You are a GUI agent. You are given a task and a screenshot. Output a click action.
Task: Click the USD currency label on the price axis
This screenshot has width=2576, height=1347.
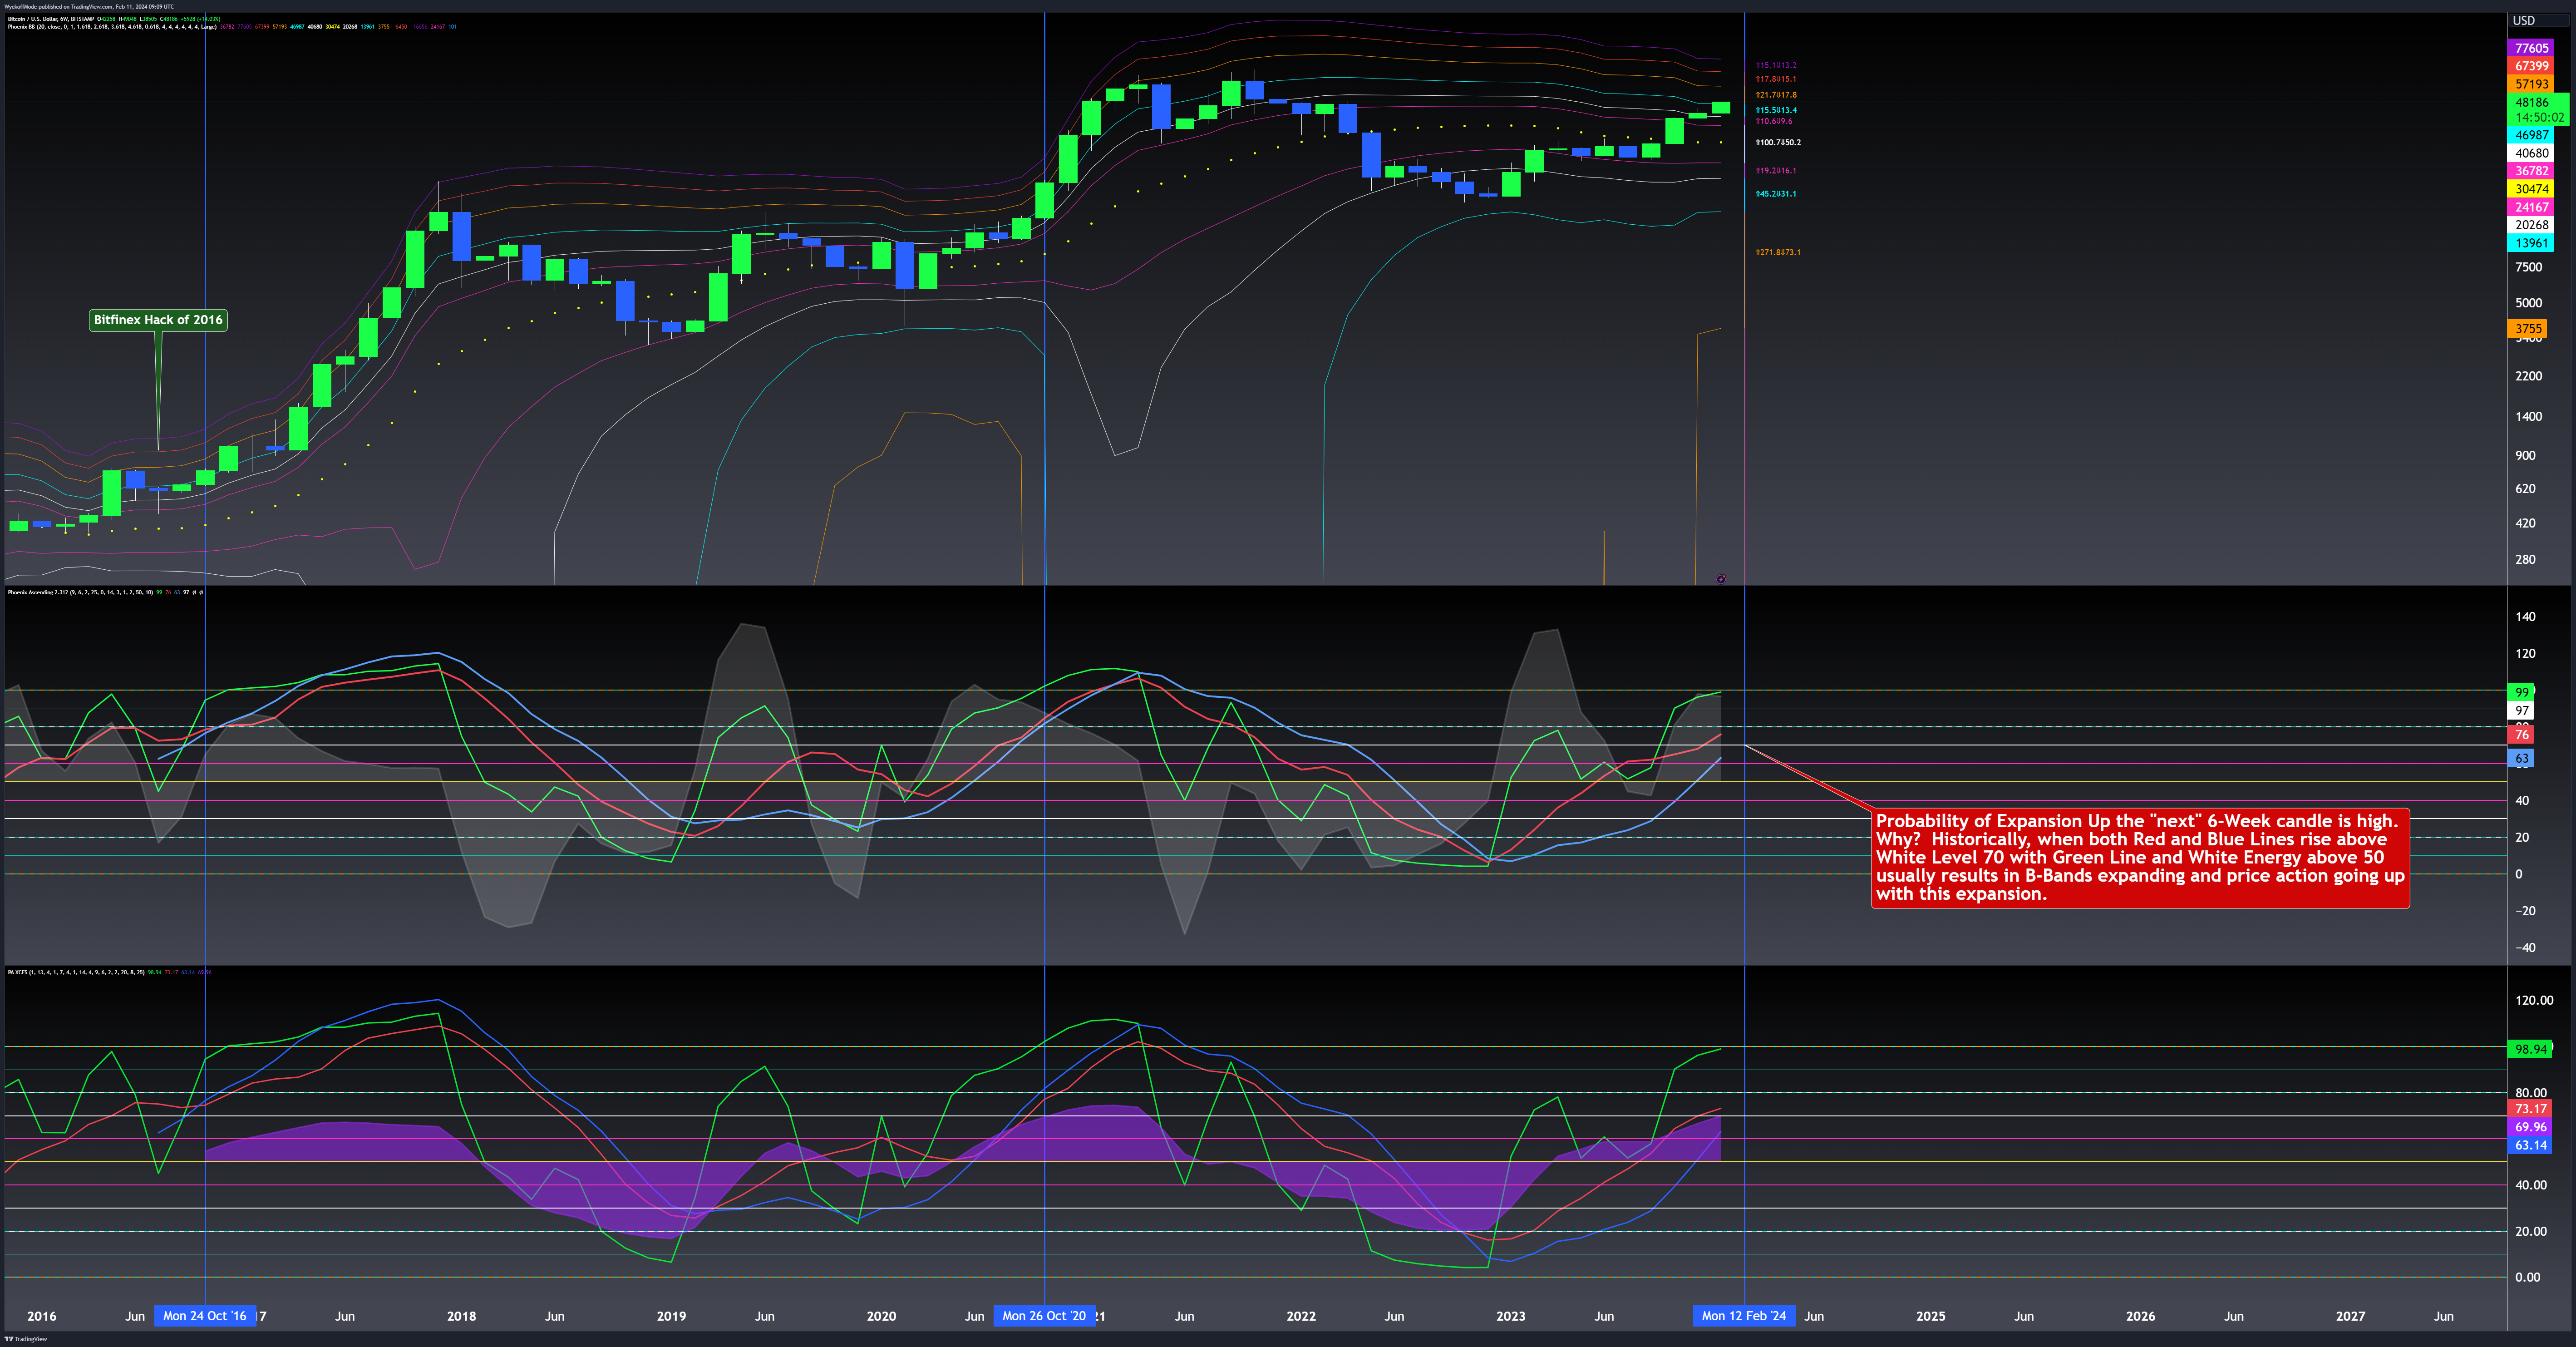coord(2524,21)
